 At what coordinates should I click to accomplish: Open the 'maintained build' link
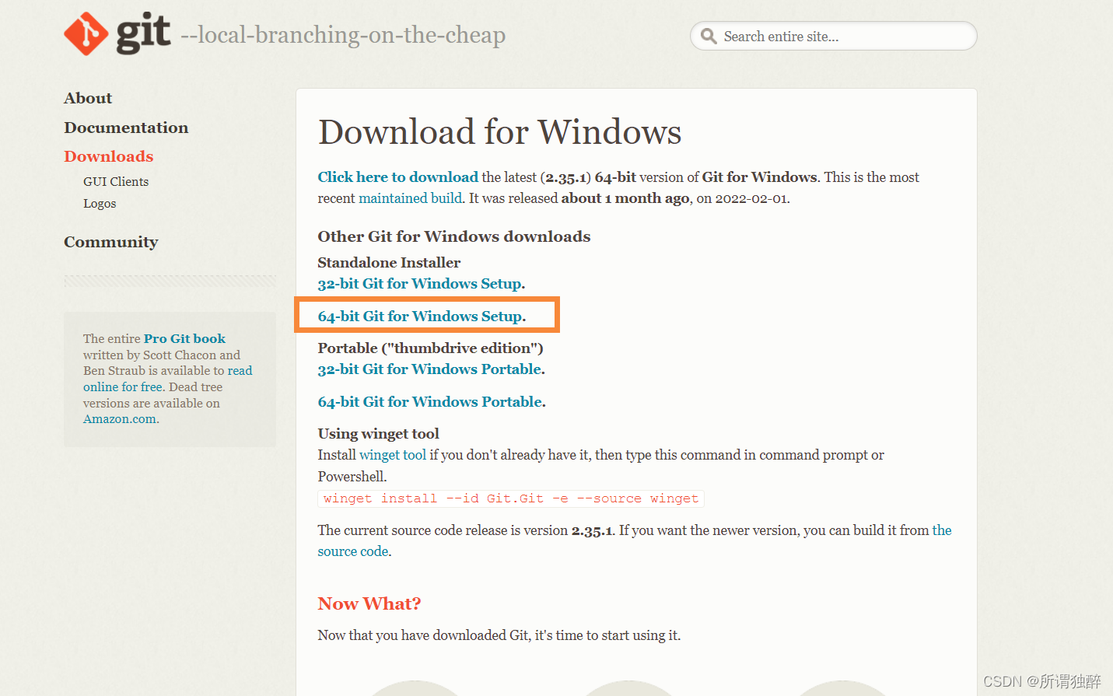pyautogui.click(x=411, y=198)
